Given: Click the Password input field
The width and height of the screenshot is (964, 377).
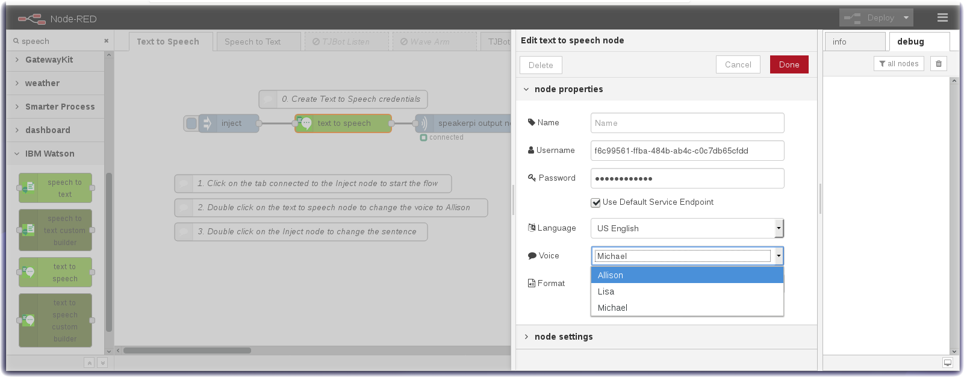Looking at the screenshot, I should [688, 178].
